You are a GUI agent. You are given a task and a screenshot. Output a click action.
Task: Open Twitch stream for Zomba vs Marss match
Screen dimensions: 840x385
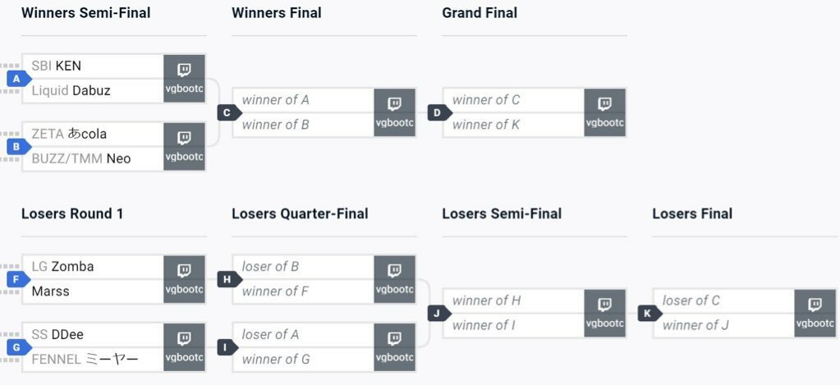(184, 279)
